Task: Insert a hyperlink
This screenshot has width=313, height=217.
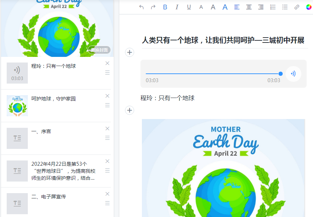Action: click(x=297, y=7)
